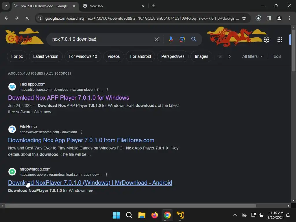Open the taskbar clock and date
Image resolution: width=296 pixels, height=222 pixels.
click(x=275, y=215)
